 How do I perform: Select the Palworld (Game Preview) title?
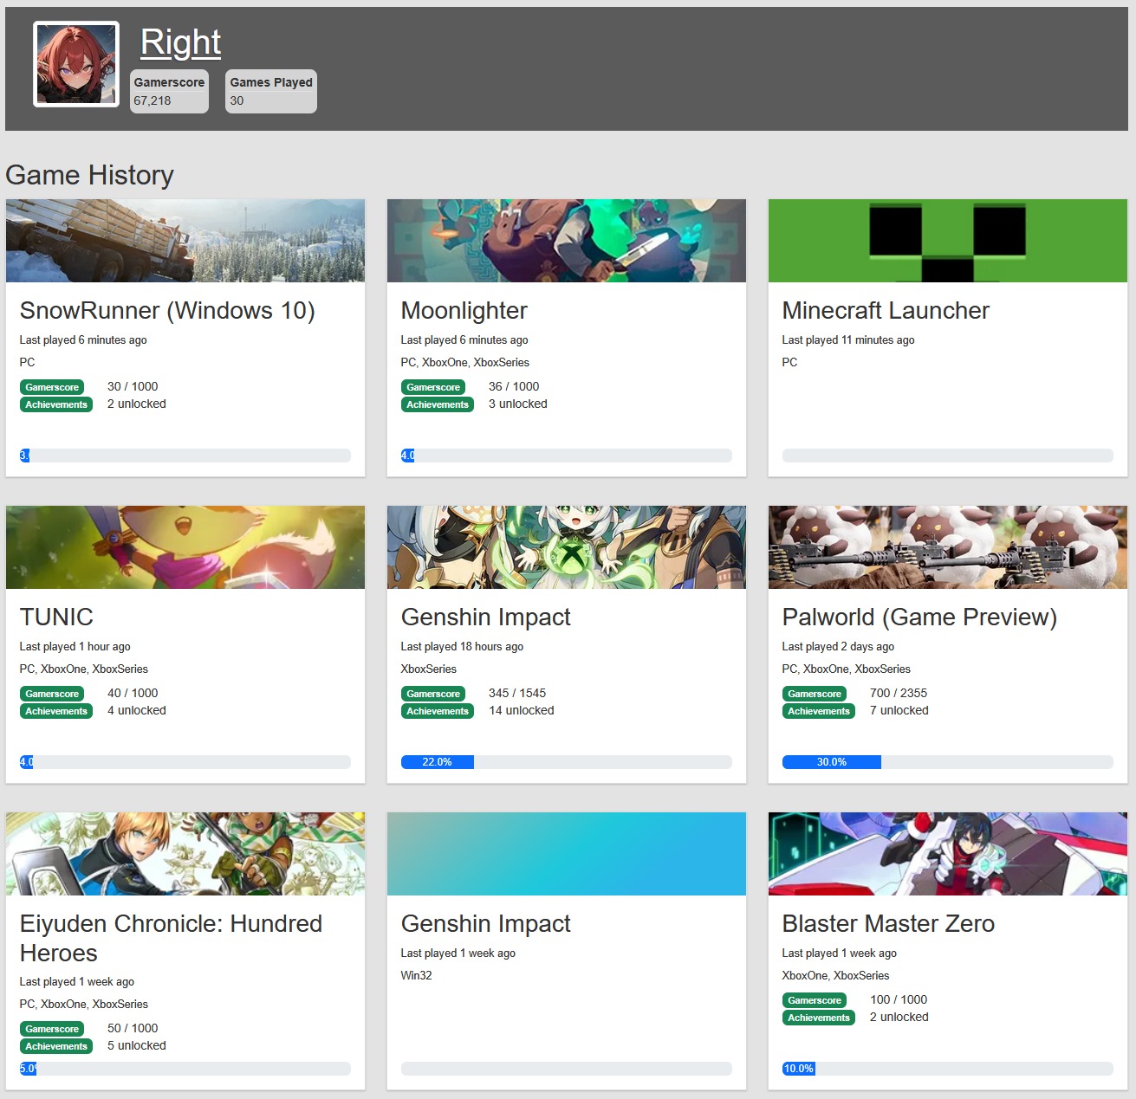pyautogui.click(x=919, y=617)
